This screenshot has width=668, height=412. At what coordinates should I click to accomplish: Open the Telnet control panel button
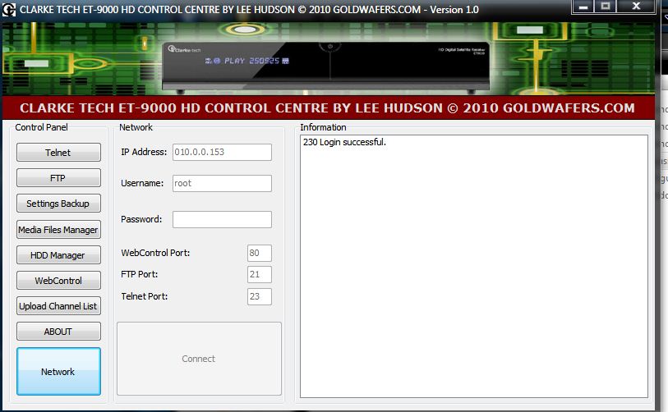pyautogui.click(x=58, y=153)
